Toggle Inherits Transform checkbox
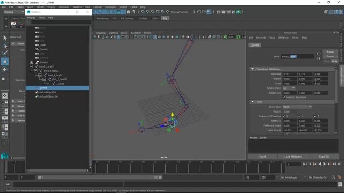The image size is (344, 193). [284, 97]
